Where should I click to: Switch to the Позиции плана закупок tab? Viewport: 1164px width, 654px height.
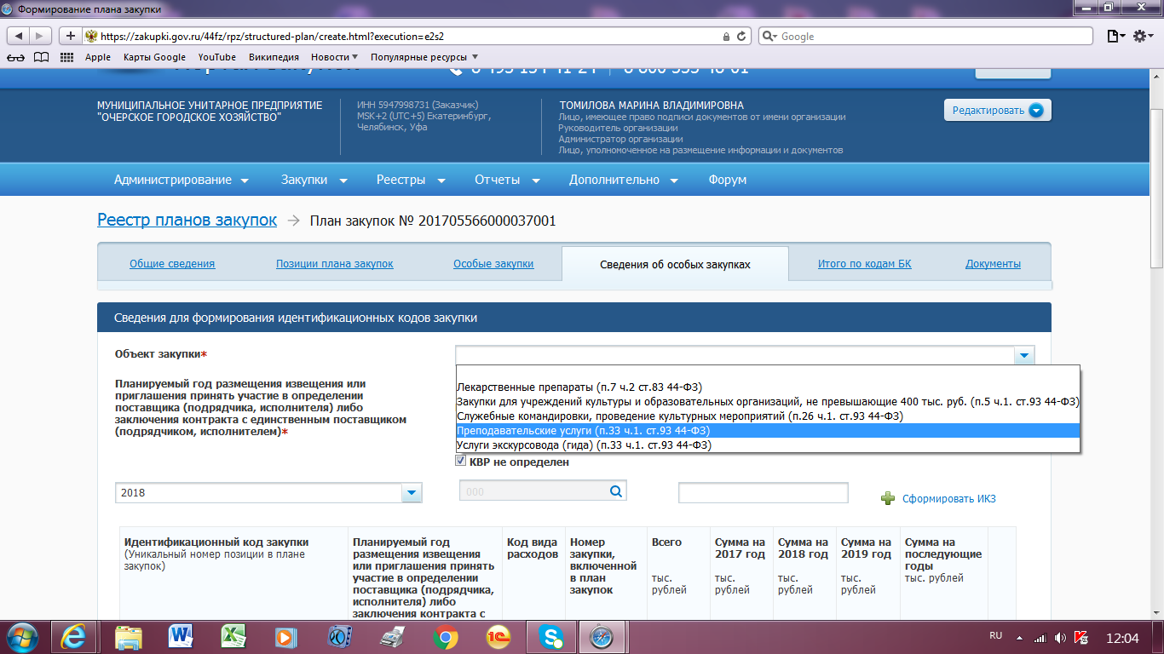tap(334, 263)
